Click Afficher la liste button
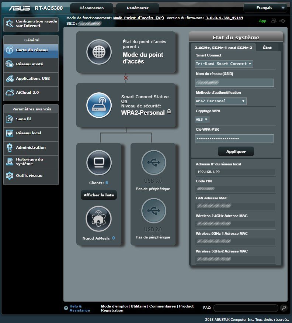This screenshot has width=292, height=323. 99,195
